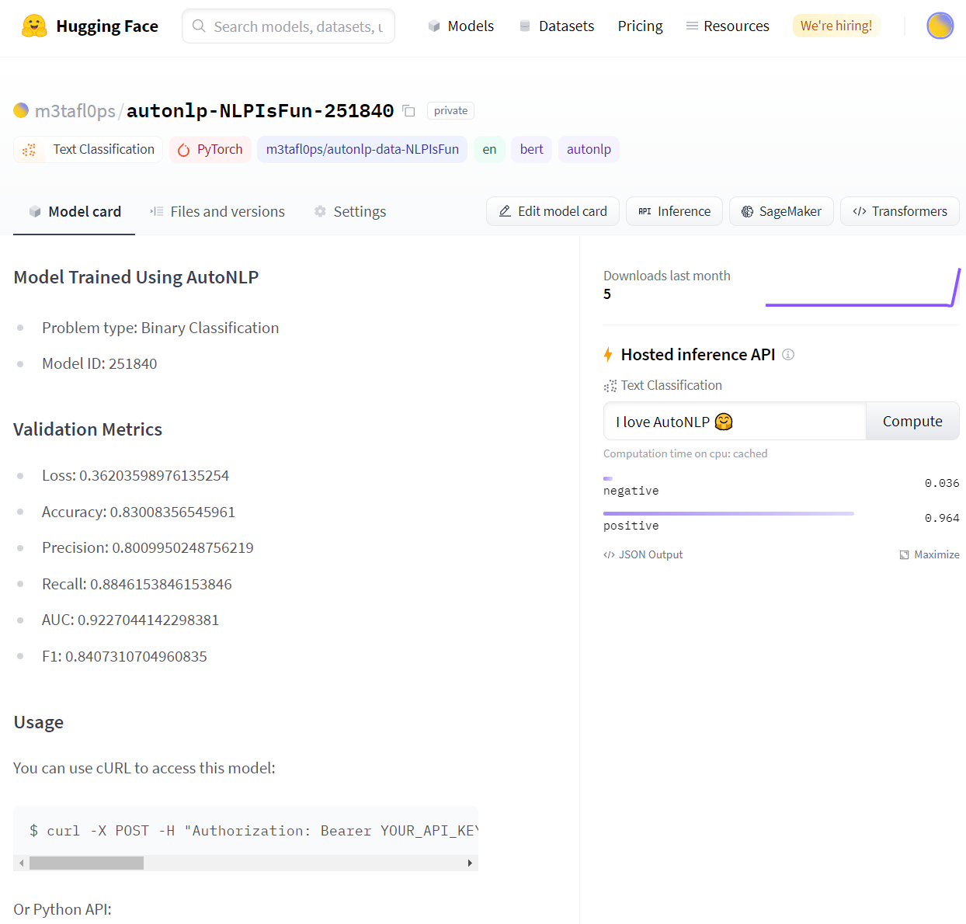Switch to the Model card tab

coord(75,212)
